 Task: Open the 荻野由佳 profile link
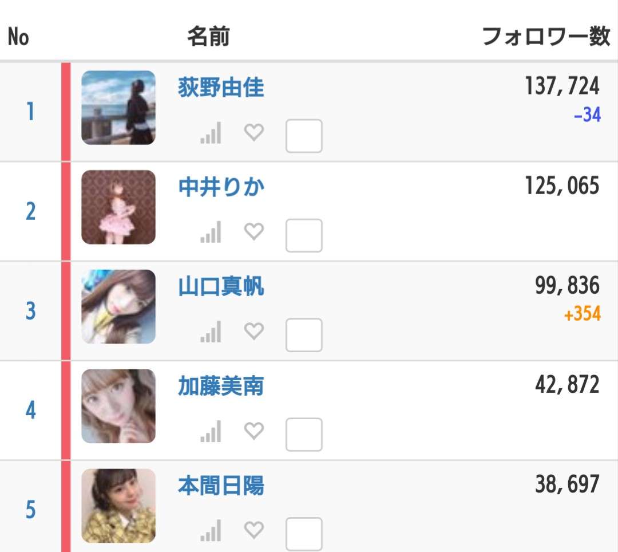pyautogui.click(x=221, y=87)
